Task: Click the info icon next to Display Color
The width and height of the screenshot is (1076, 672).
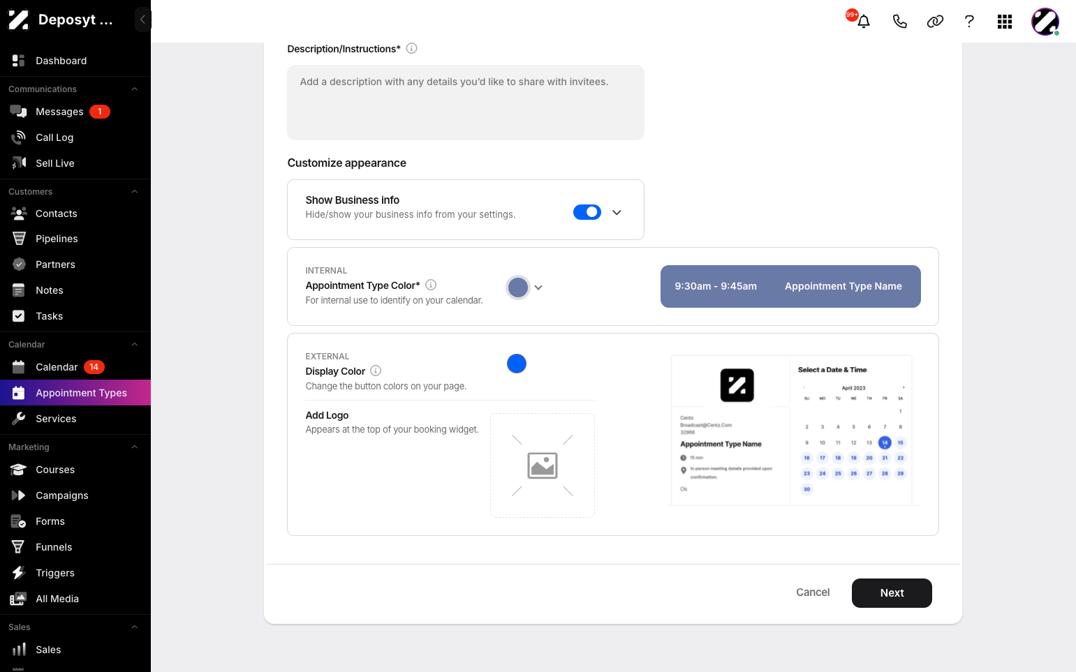Action: (376, 371)
